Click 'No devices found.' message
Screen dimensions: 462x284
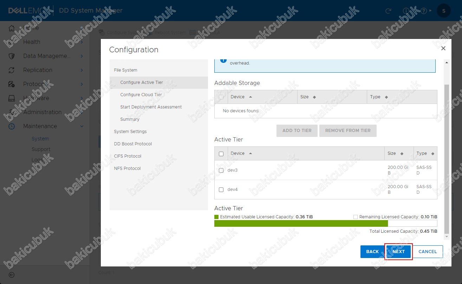point(241,111)
